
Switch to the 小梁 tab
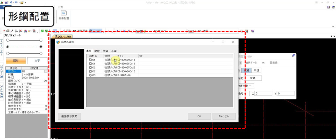[114, 51]
